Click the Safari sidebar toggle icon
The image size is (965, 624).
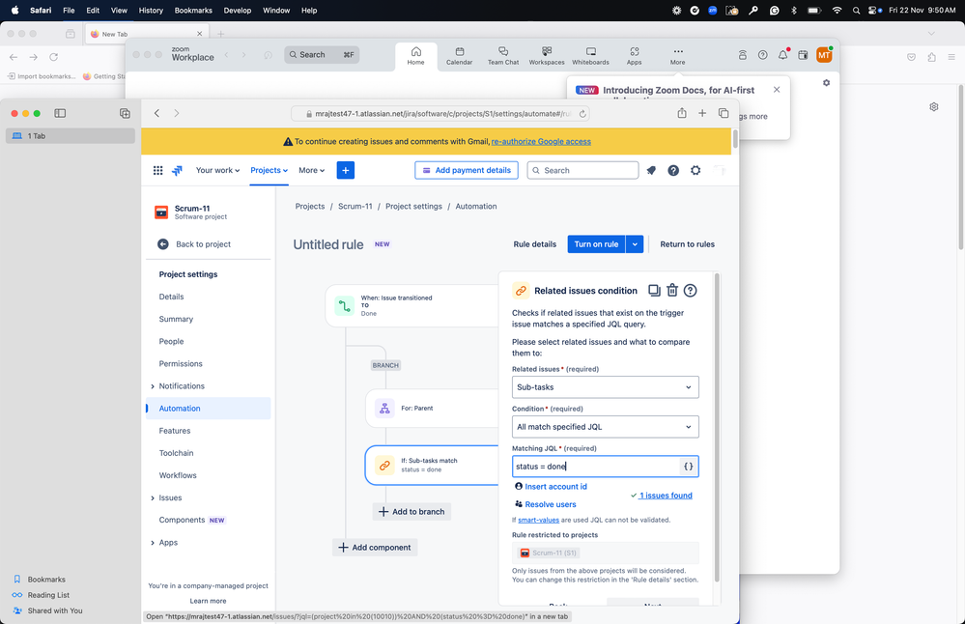click(x=60, y=113)
